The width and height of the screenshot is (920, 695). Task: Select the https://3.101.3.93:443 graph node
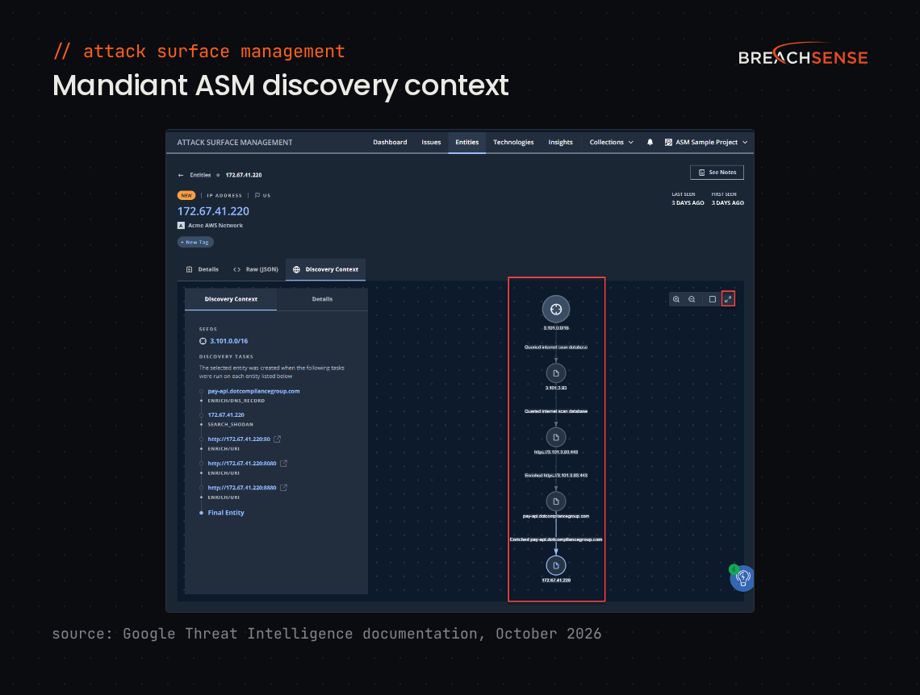pos(556,437)
